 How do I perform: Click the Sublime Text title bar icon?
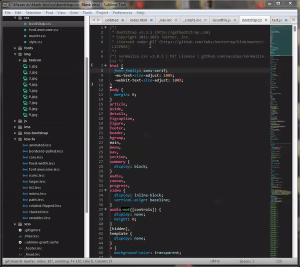click(5, 4)
